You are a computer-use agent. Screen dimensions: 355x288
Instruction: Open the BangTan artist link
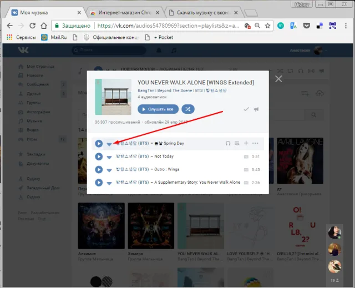146,90
